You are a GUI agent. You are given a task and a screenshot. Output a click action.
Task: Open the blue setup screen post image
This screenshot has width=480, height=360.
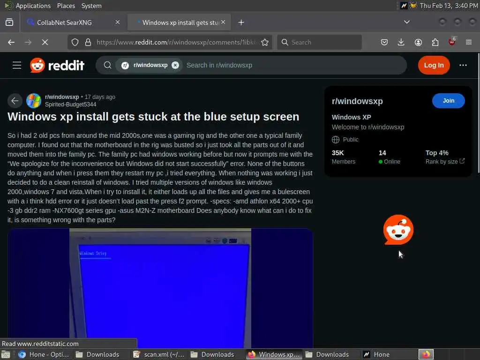tap(160, 288)
